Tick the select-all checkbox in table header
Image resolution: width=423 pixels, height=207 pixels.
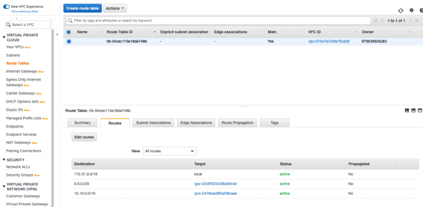click(69, 32)
